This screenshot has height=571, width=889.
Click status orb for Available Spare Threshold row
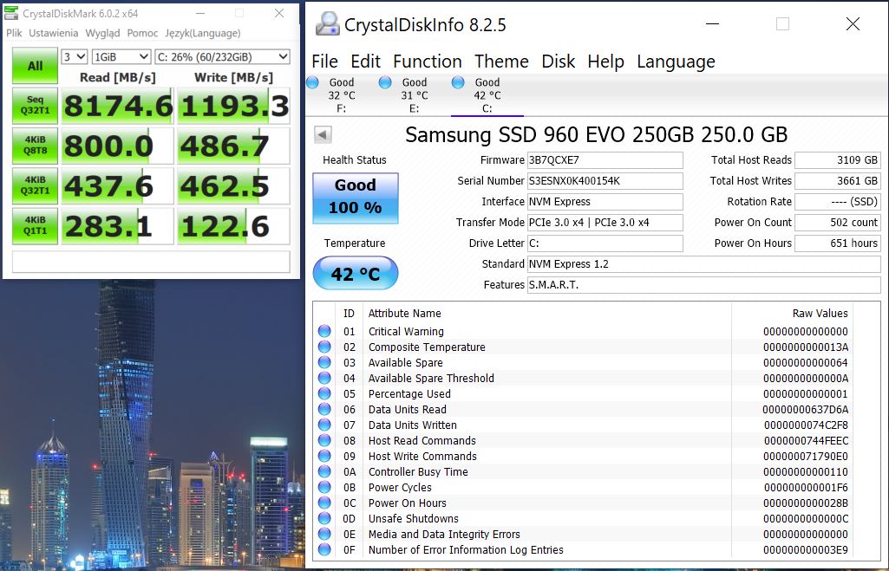tap(324, 378)
